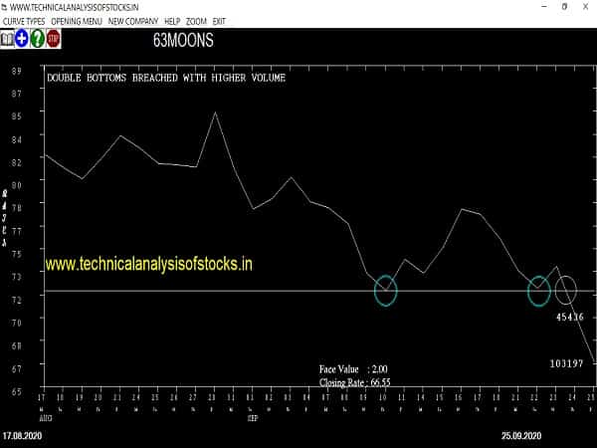
Task: Open the HELP menu
Action: click(x=171, y=21)
